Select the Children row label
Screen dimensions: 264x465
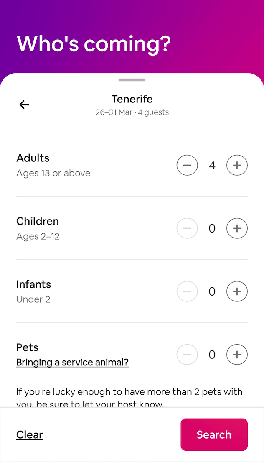[x=38, y=221]
